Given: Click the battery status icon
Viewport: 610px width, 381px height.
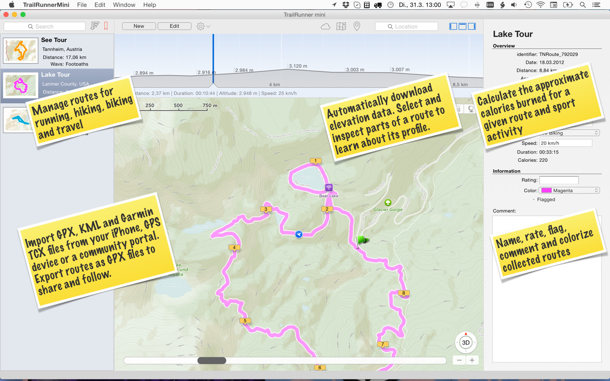Looking at the screenshot, I should pos(568,5).
